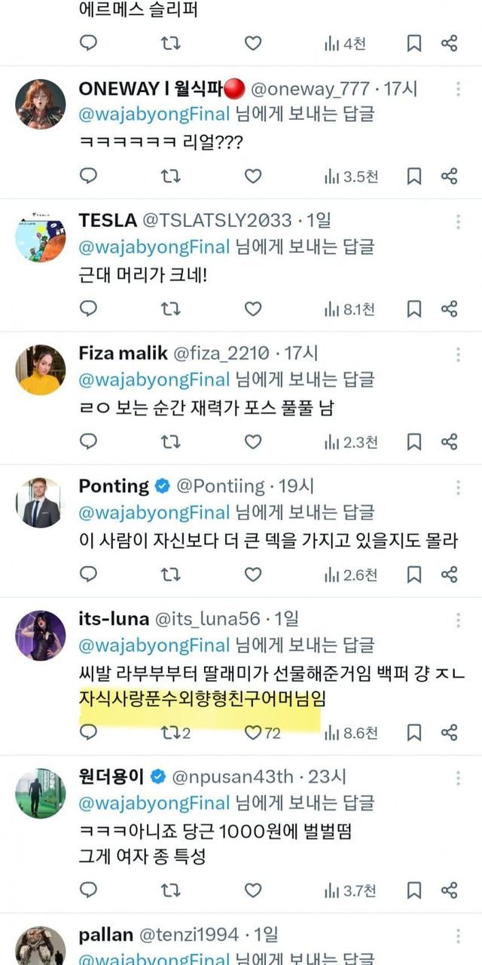Bookmark the Ponting reply
This screenshot has height=965, width=482.
(x=414, y=574)
